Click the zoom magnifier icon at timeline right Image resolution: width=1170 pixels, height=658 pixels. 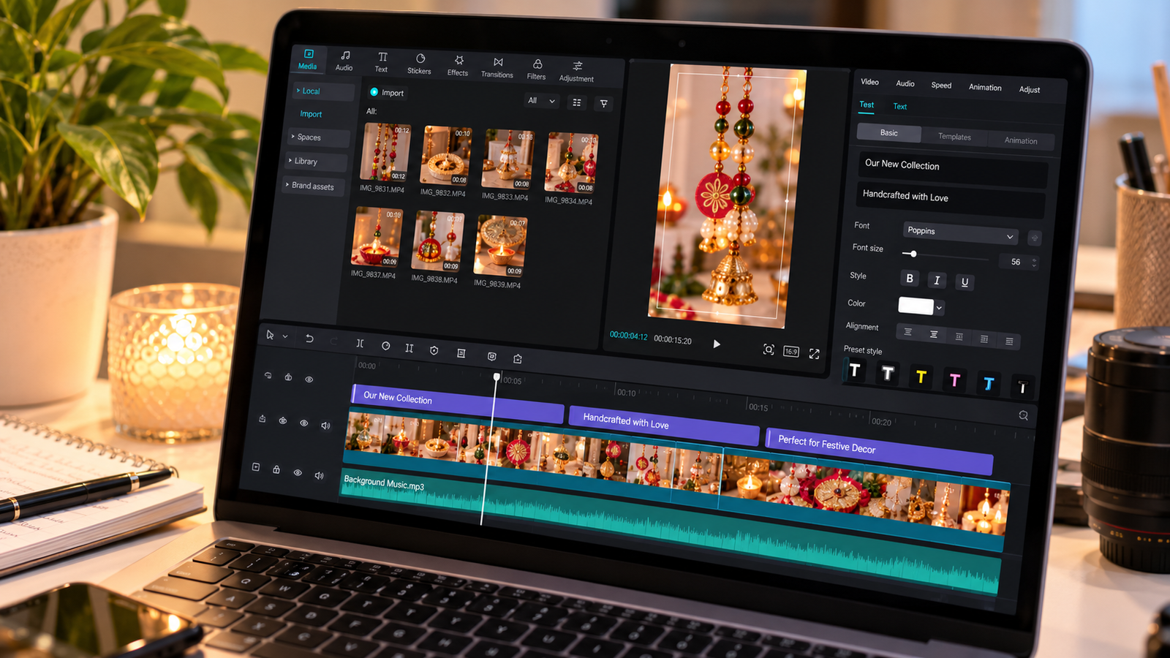click(x=1023, y=415)
